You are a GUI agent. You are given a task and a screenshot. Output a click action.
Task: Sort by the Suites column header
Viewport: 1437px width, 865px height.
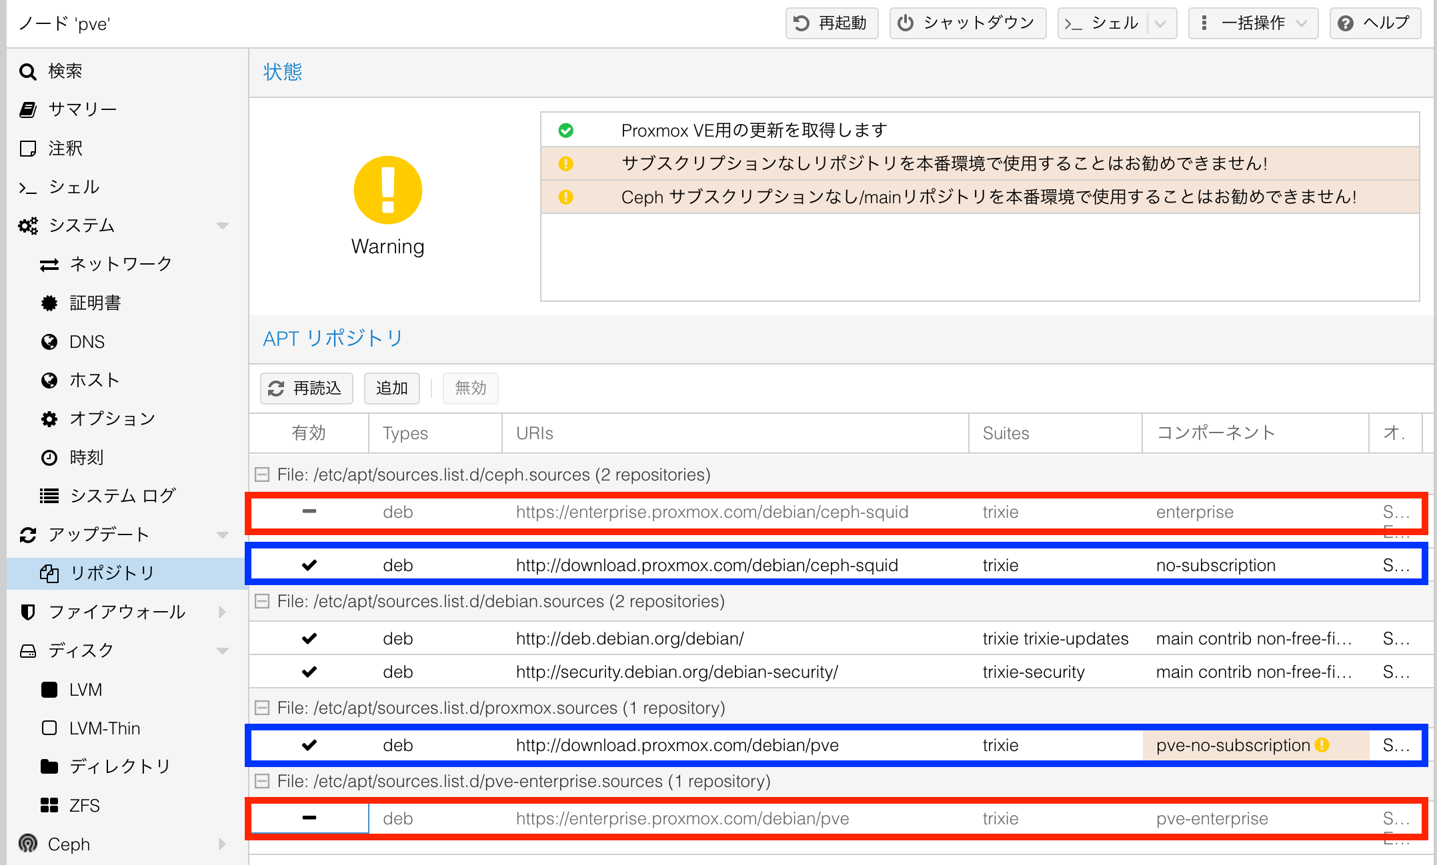click(x=1056, y=433)
